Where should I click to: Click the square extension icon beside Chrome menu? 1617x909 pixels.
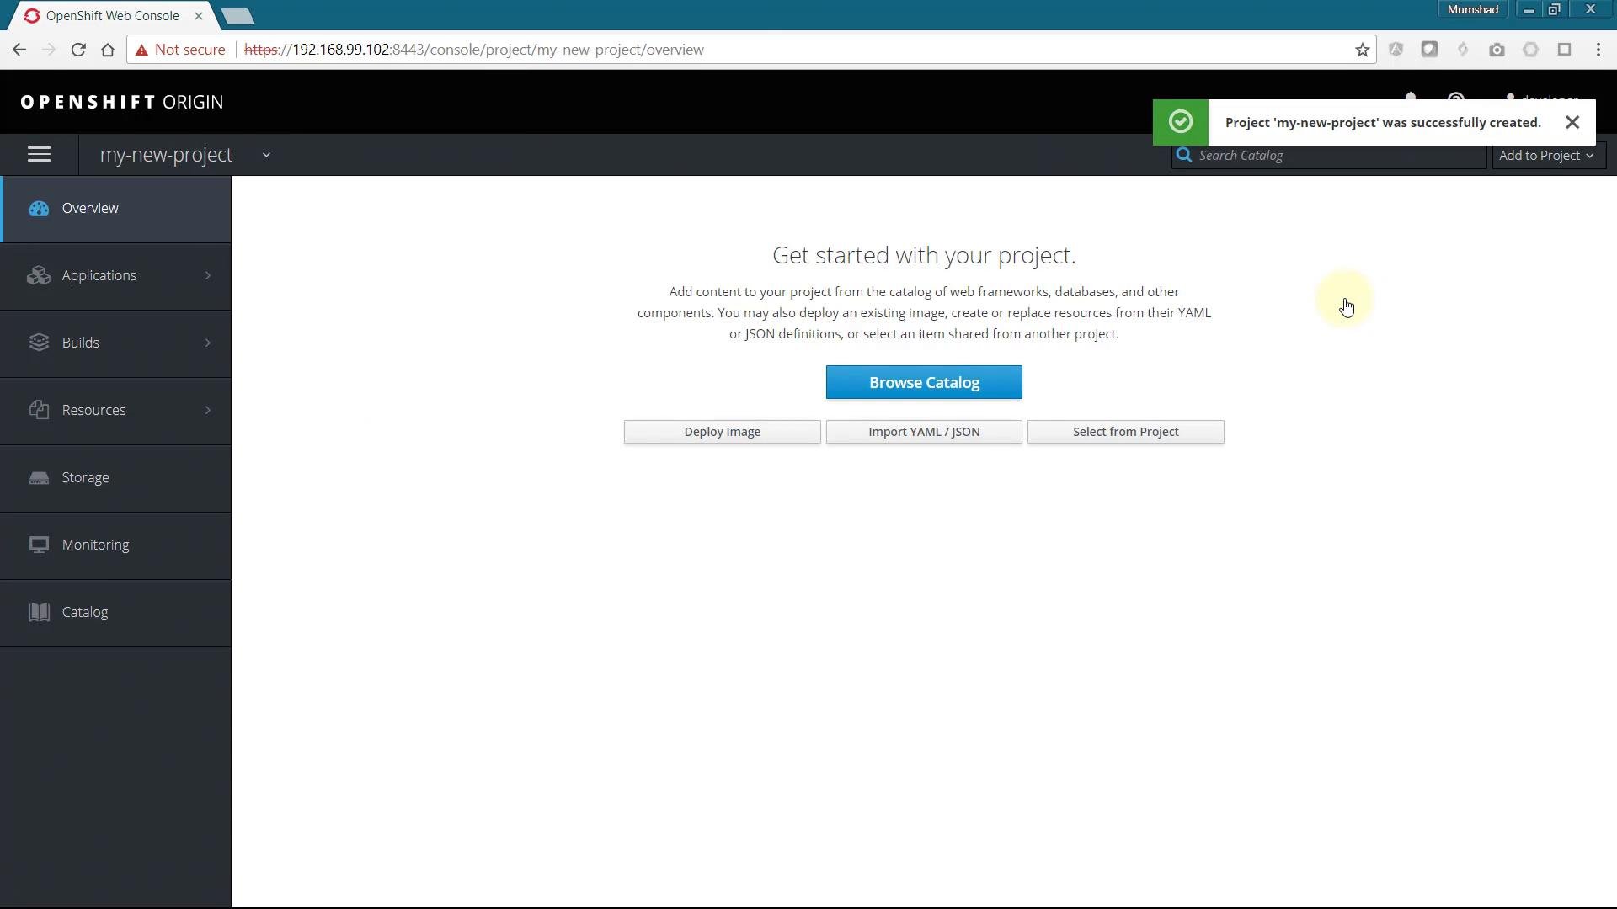point(1564,50)
